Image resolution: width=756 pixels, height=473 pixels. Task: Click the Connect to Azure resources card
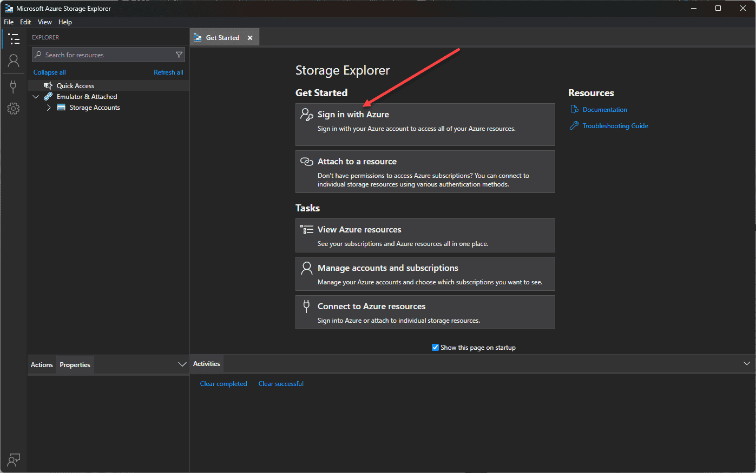pos(425,312)
